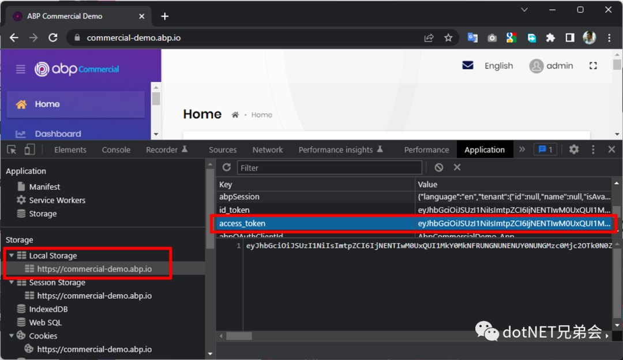Click the forward navigation arrow
The image size is (623, 360).
point(33,37)
